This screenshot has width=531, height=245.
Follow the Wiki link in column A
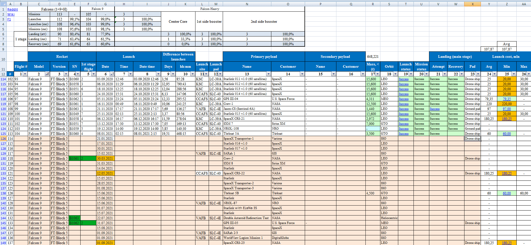pos(11,14)
